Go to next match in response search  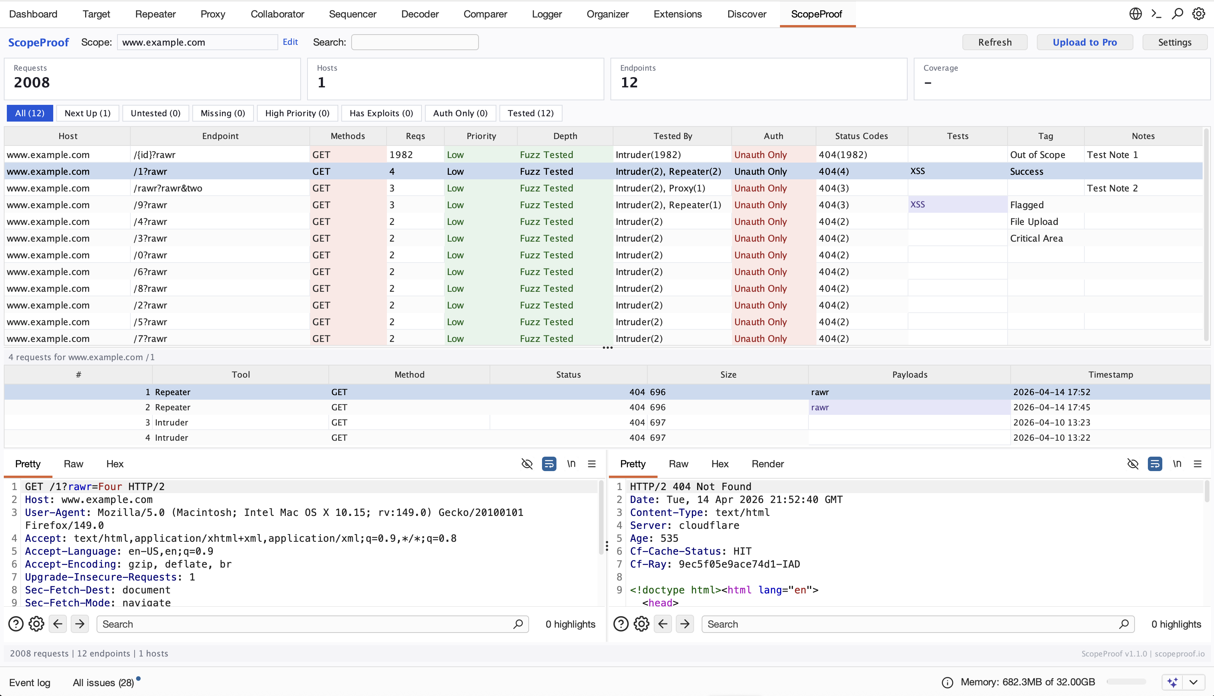(x=685, y=624)
